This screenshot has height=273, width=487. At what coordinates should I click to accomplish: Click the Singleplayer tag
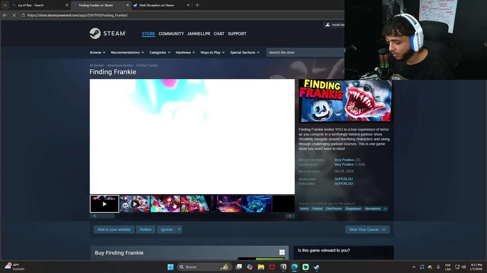point(353,209)
